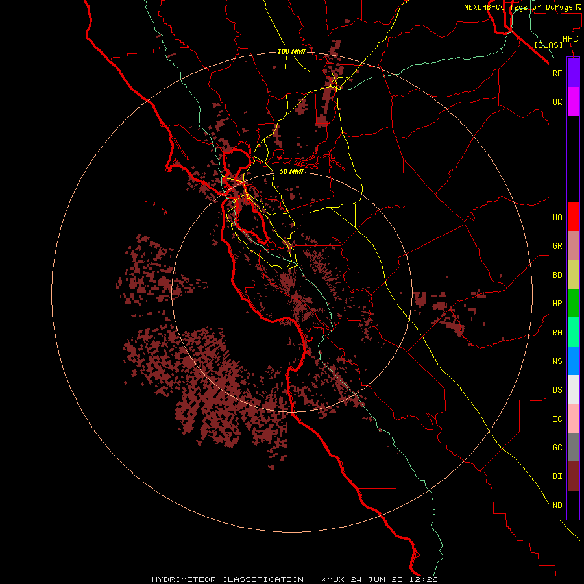
Task: Click the GR legend label
Action: point(557,246)
